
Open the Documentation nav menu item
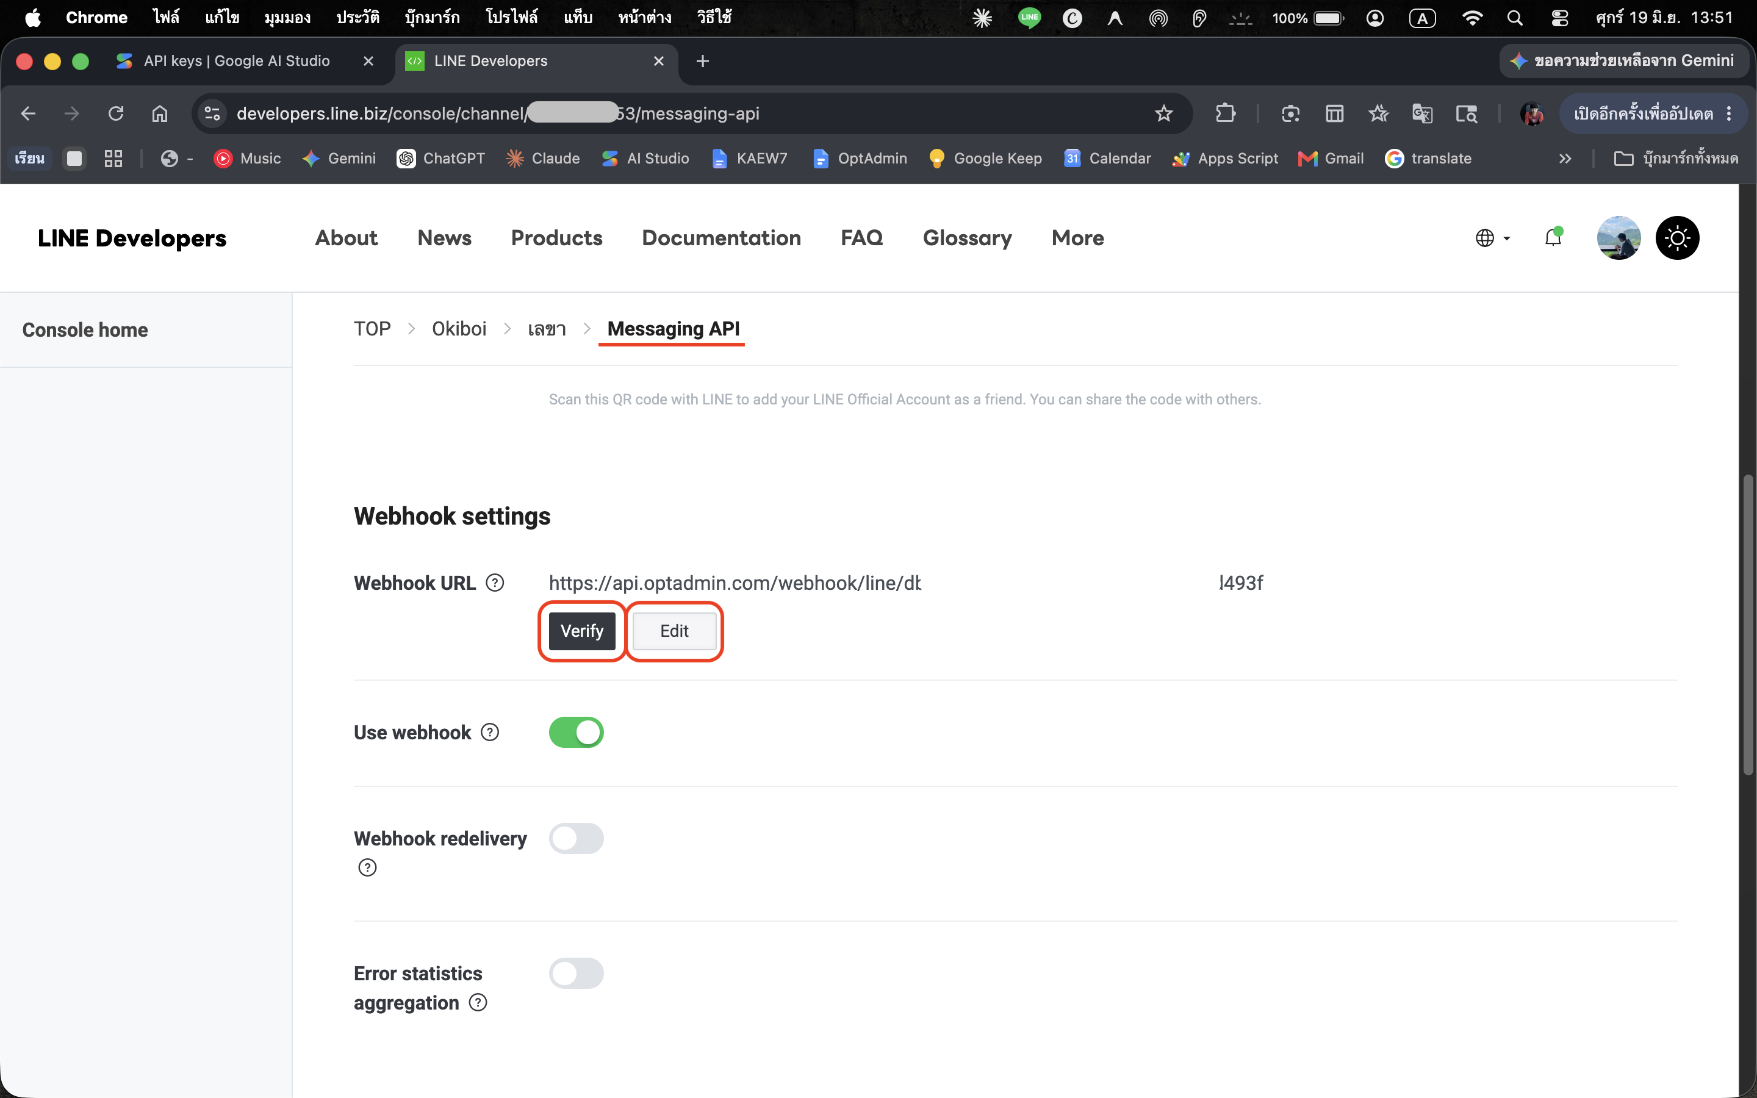coord(721,237)
